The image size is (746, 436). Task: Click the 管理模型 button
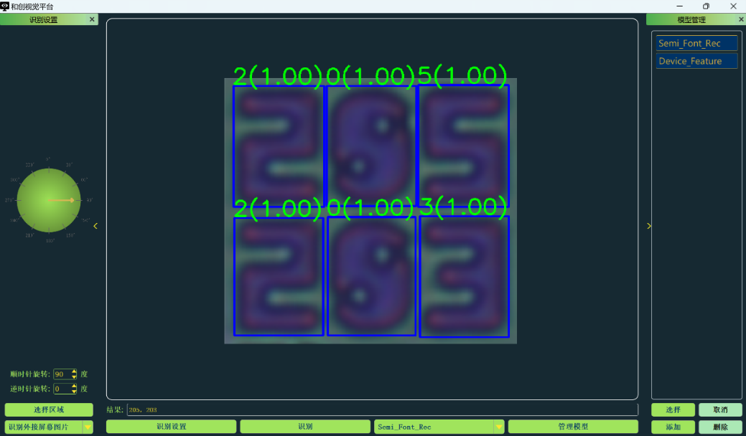pos(573,427)
